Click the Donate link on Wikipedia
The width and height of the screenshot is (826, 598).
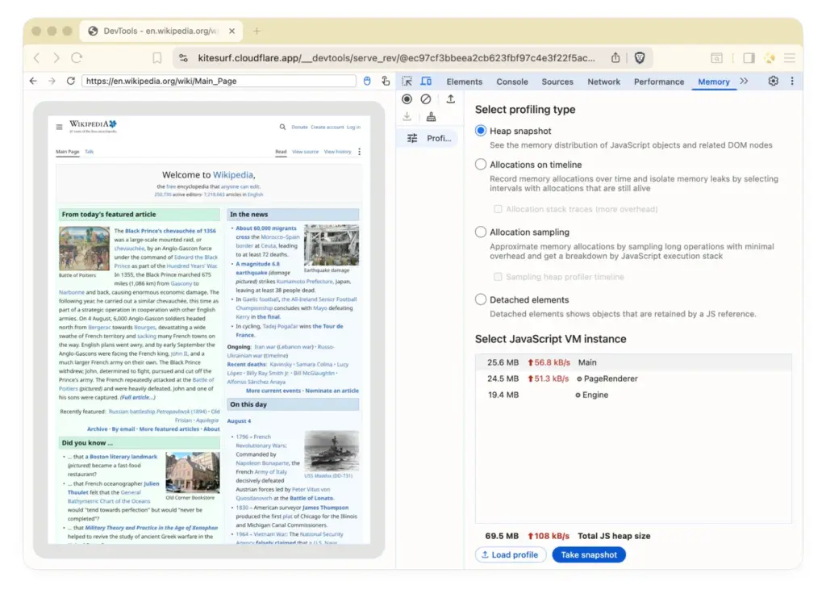(x=299, y=127)
